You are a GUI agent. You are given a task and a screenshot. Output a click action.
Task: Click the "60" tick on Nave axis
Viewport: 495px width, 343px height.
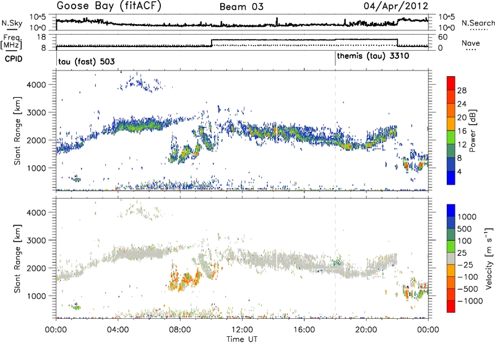tap(443, 37)
